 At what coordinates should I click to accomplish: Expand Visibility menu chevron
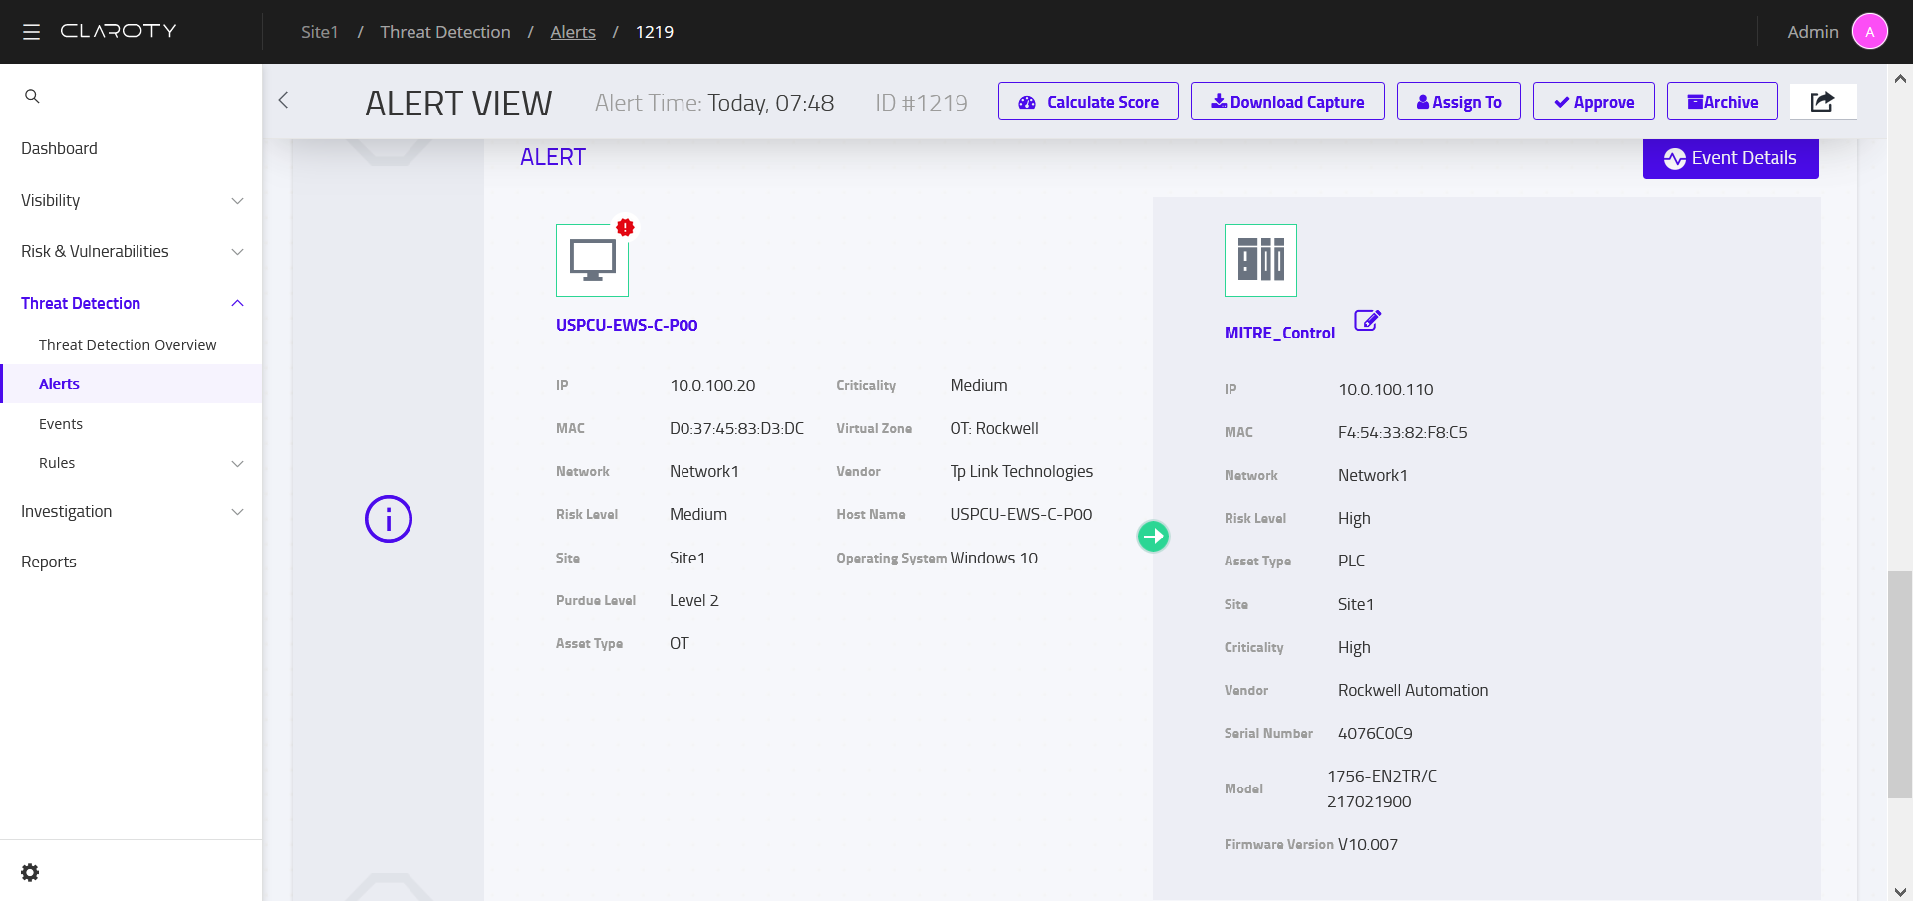(x=237, y=201)
